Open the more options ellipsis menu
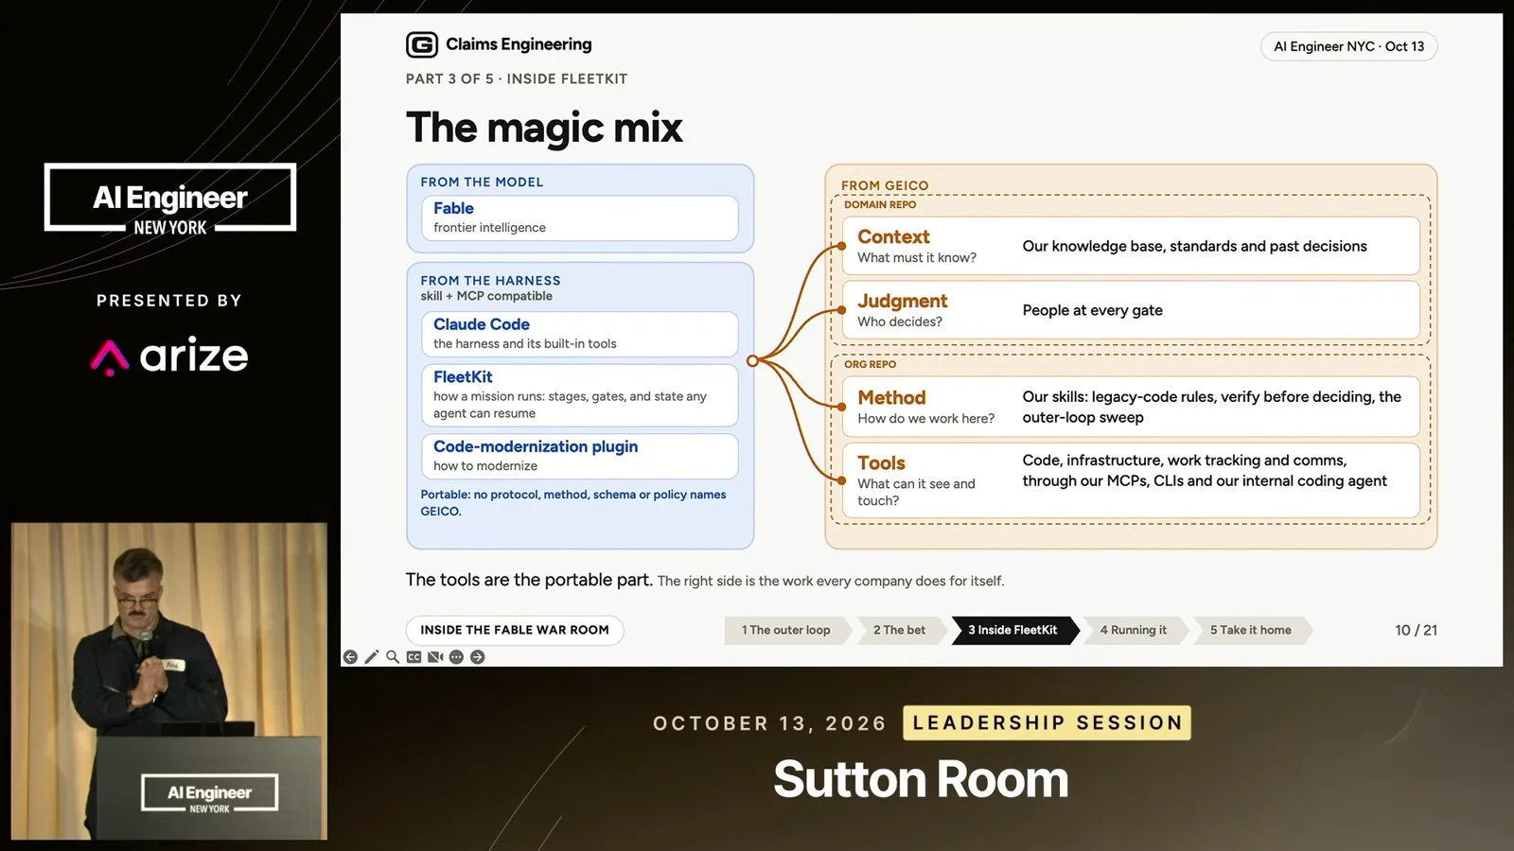This screenshot has width=1514, height=851. 456,657
